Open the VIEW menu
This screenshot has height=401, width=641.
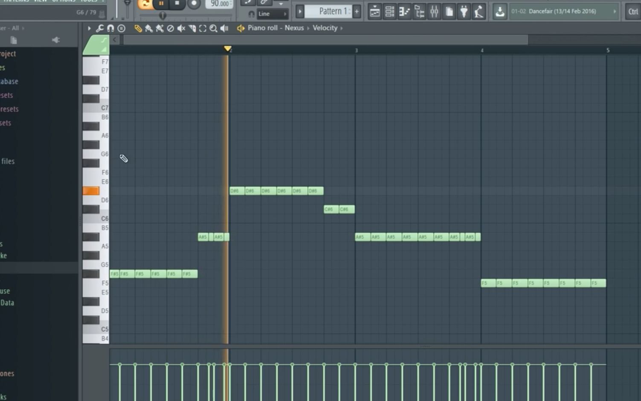(40, 1)
